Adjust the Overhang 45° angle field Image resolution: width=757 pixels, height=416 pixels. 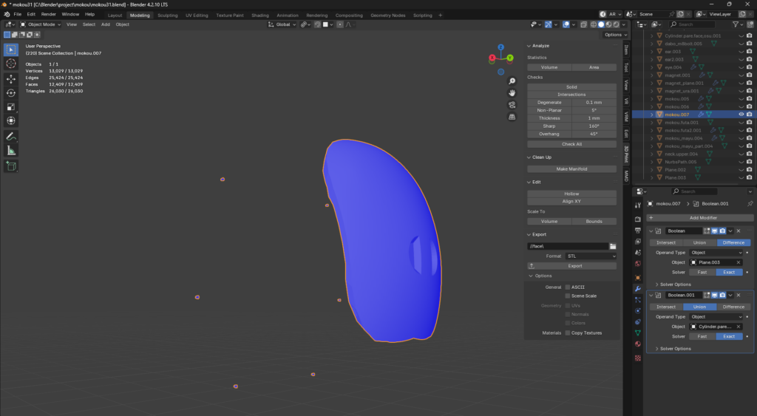[594, 134]
